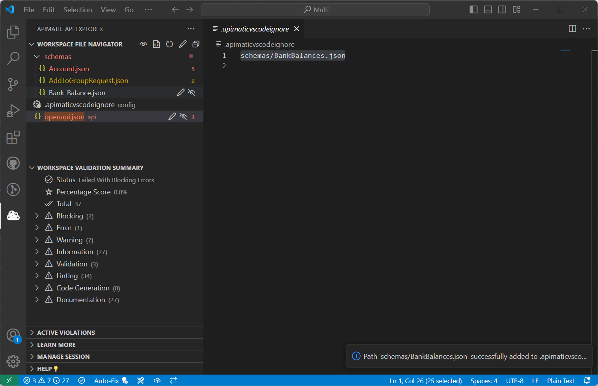Toggle the bottom Panel

488,9
